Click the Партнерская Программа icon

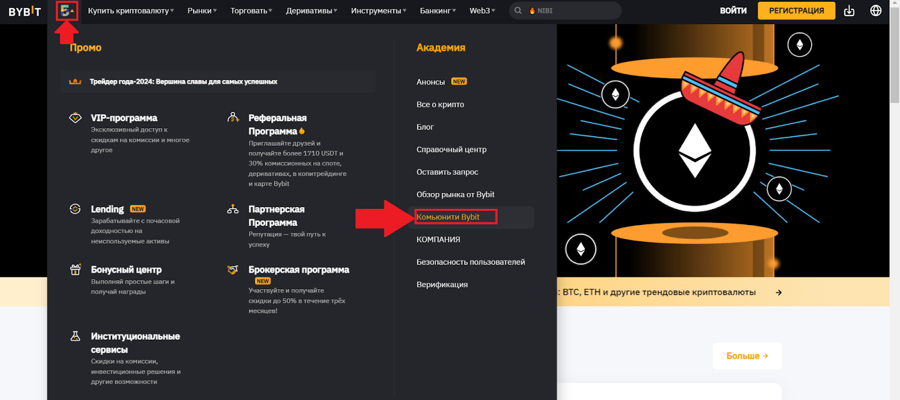tap(233, 209)
